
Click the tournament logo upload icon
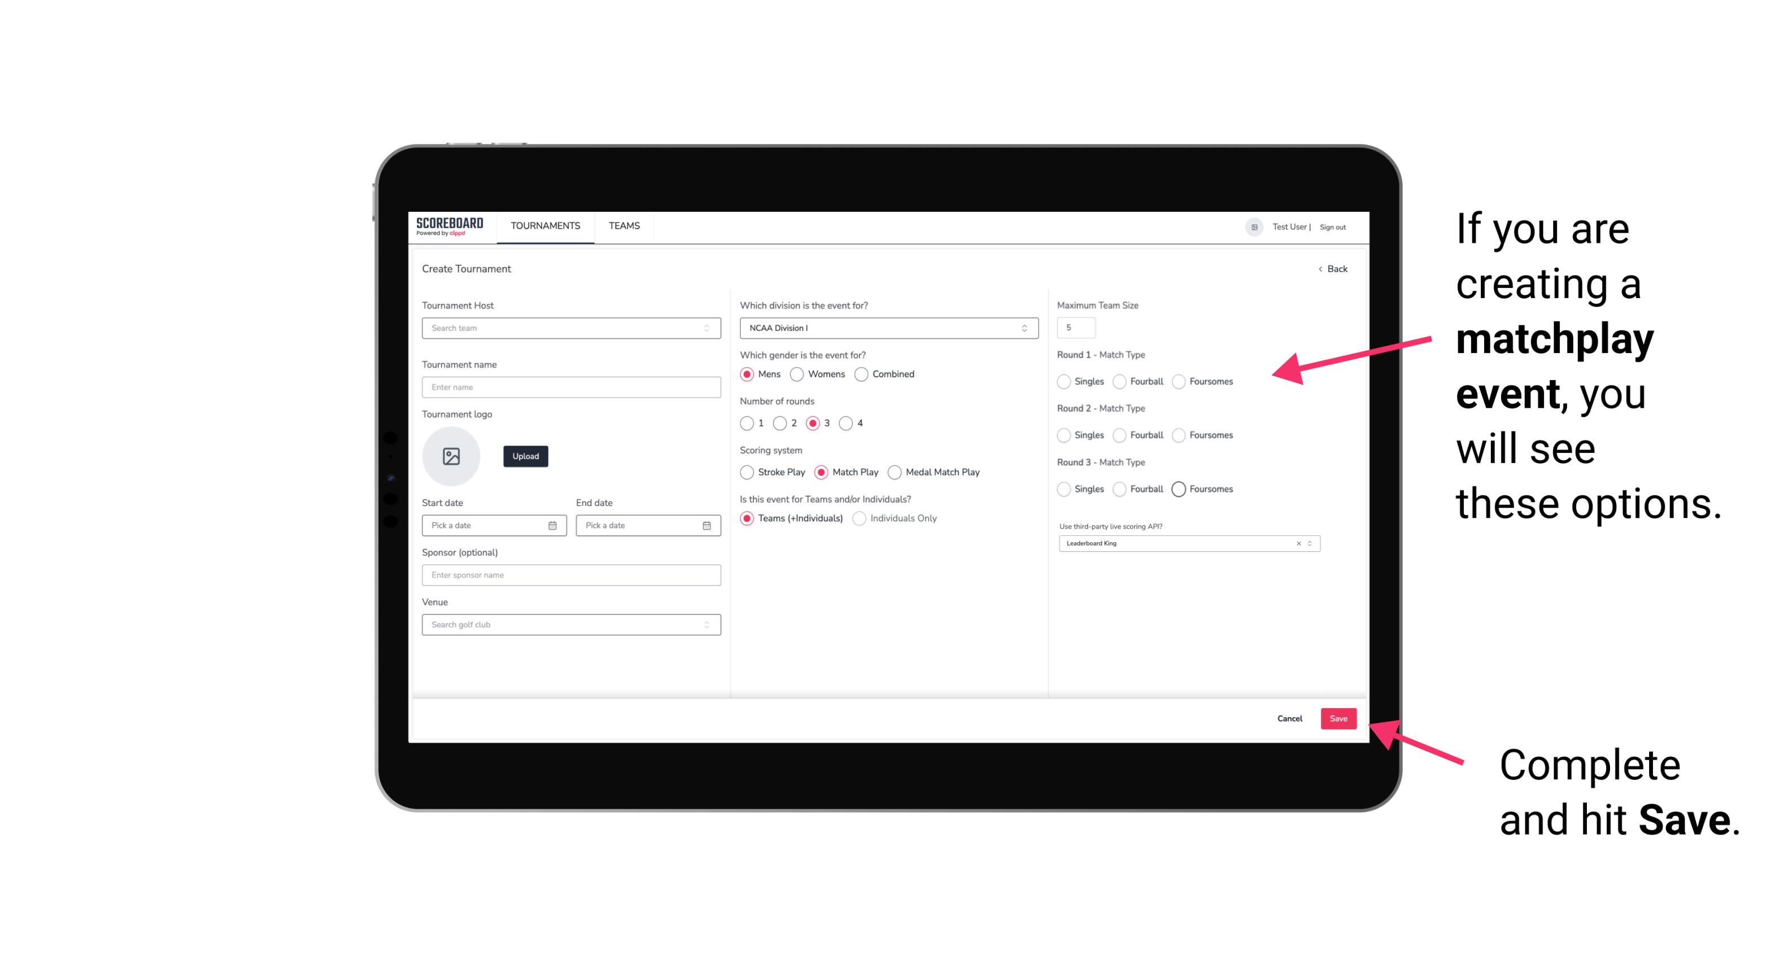pyautogui.click(x=452, y=456)
